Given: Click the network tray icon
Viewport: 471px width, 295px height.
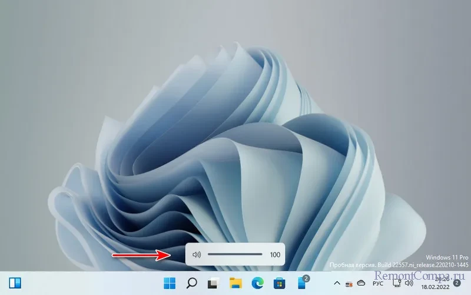Looking at the screenshot, I should [x=397, y=283].
